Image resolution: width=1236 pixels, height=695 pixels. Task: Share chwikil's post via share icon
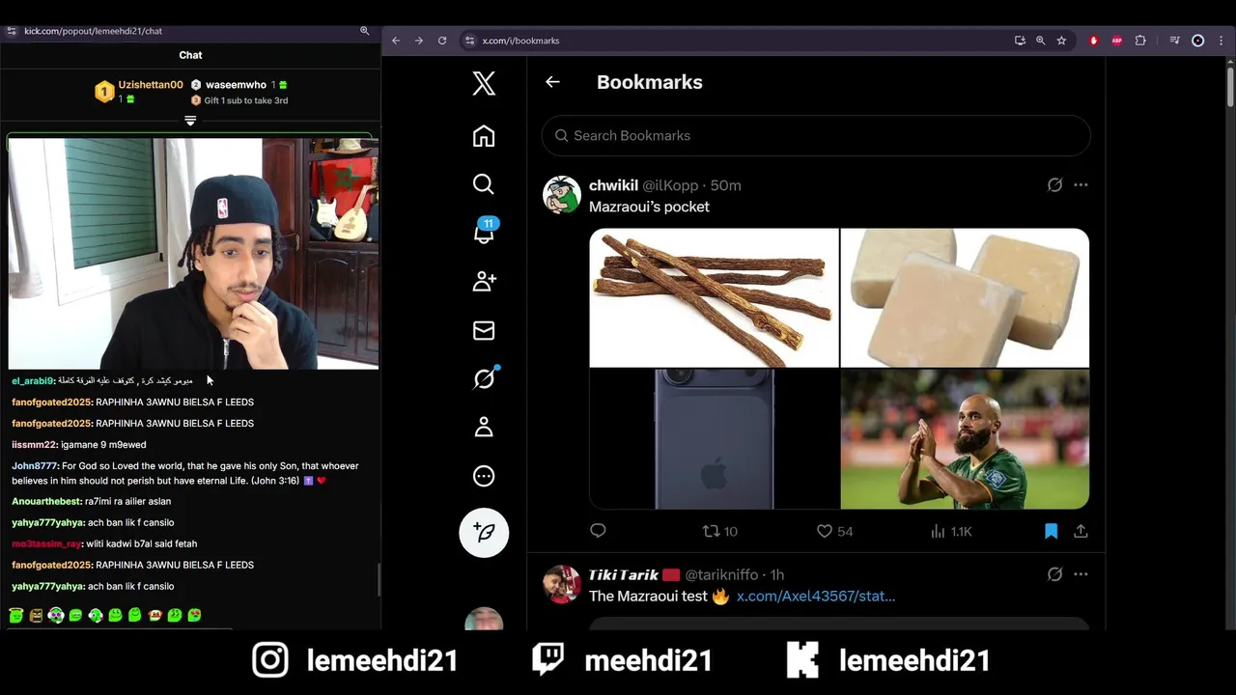coord(1081,531)
